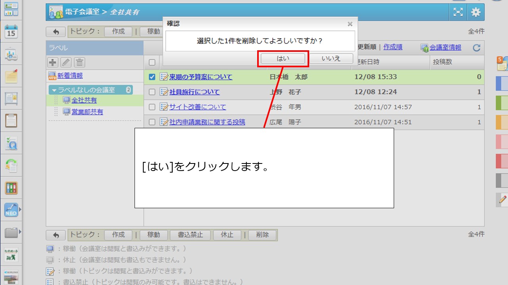Open the NEO chart icon in left sidebar
The height and width of the screenshot is (285, 508).
point(11,210)
